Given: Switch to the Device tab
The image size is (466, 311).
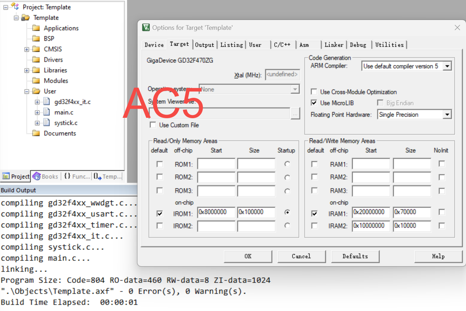Looking at the screenshot, I should coord(154,45).
